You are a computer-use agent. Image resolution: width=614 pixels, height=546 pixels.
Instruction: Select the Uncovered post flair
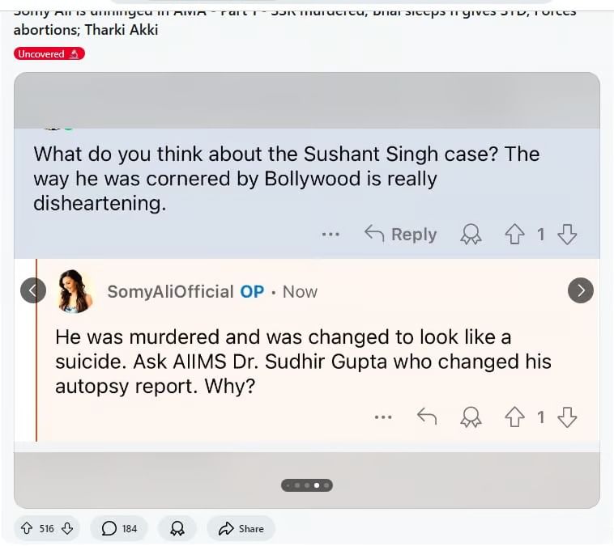(49, 54)
